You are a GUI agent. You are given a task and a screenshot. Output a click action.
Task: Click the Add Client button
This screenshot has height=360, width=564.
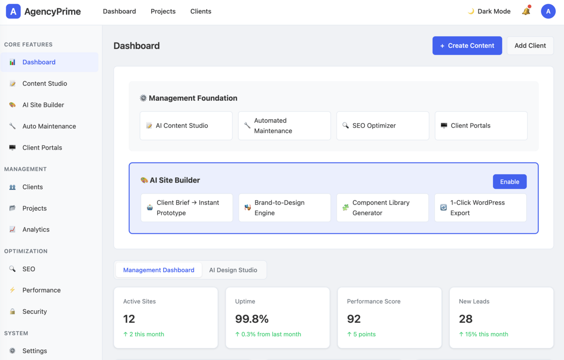click(x=530, y=45)
